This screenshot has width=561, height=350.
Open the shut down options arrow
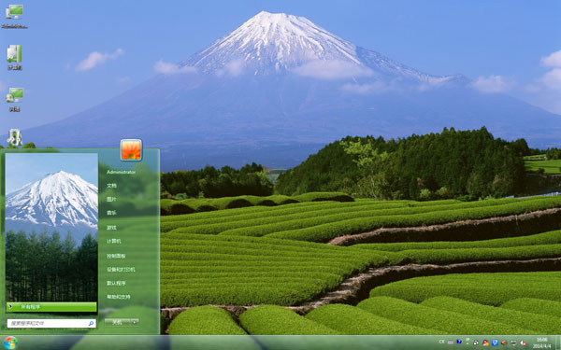135,322
